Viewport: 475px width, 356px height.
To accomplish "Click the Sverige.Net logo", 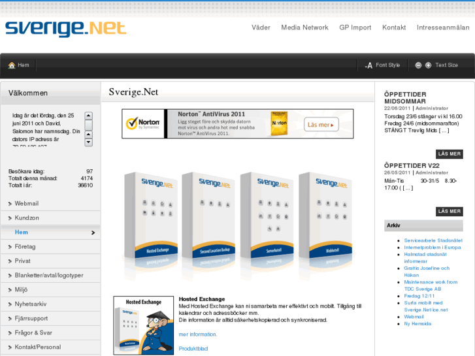I will 65,29.
